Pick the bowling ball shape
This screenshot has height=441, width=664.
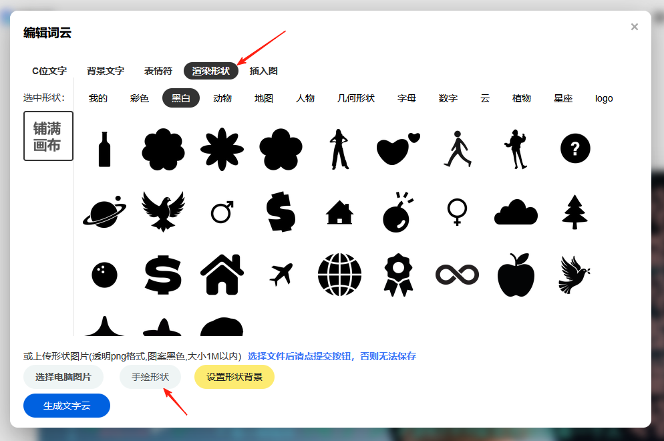(104, 275)
